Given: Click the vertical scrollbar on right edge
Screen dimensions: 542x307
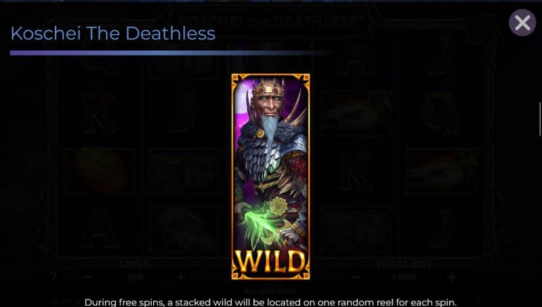Looking at the screenshot, I should (x=540, y=119).
